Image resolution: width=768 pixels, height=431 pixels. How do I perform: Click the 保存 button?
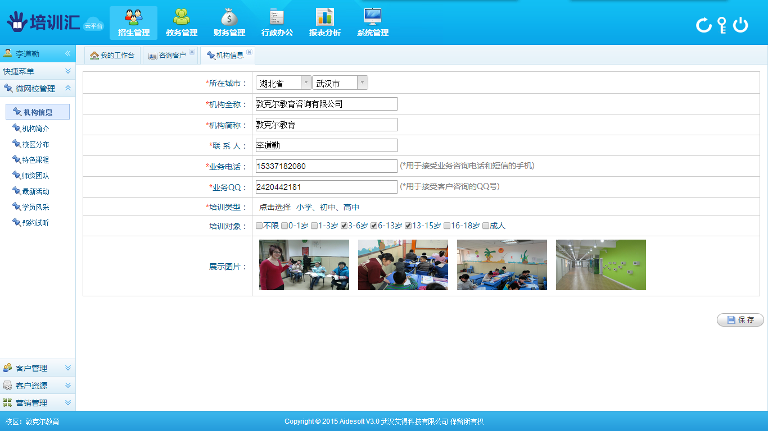tap(740, 320)
